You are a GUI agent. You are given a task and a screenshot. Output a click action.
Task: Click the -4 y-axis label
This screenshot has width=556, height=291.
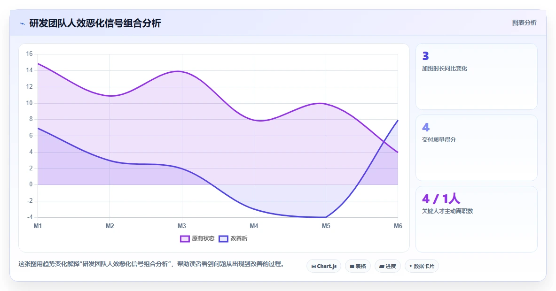[x=30, y=217]
